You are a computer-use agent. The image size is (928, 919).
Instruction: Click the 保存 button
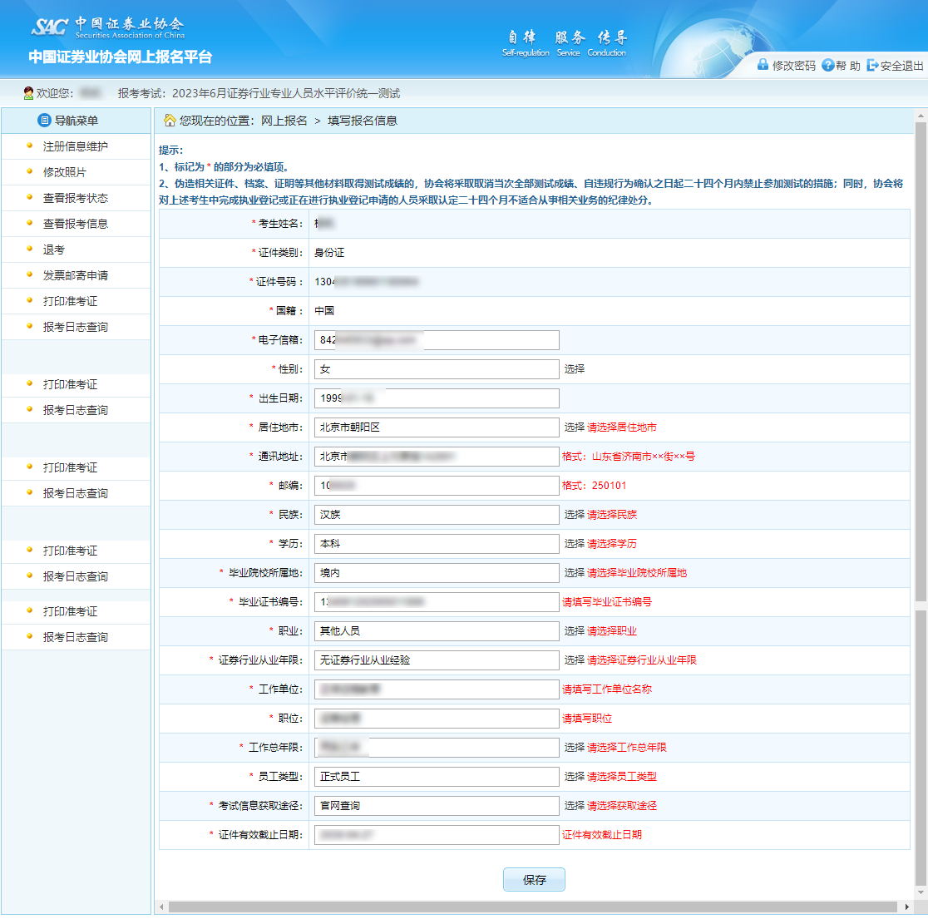[534, 879]
